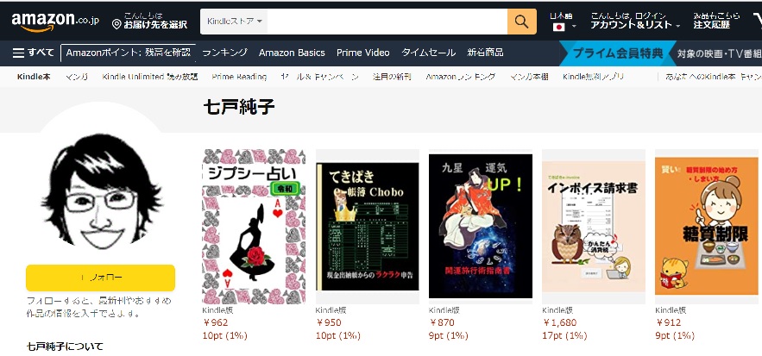Open the すべて hamburger menu

(x=33, y=53)
